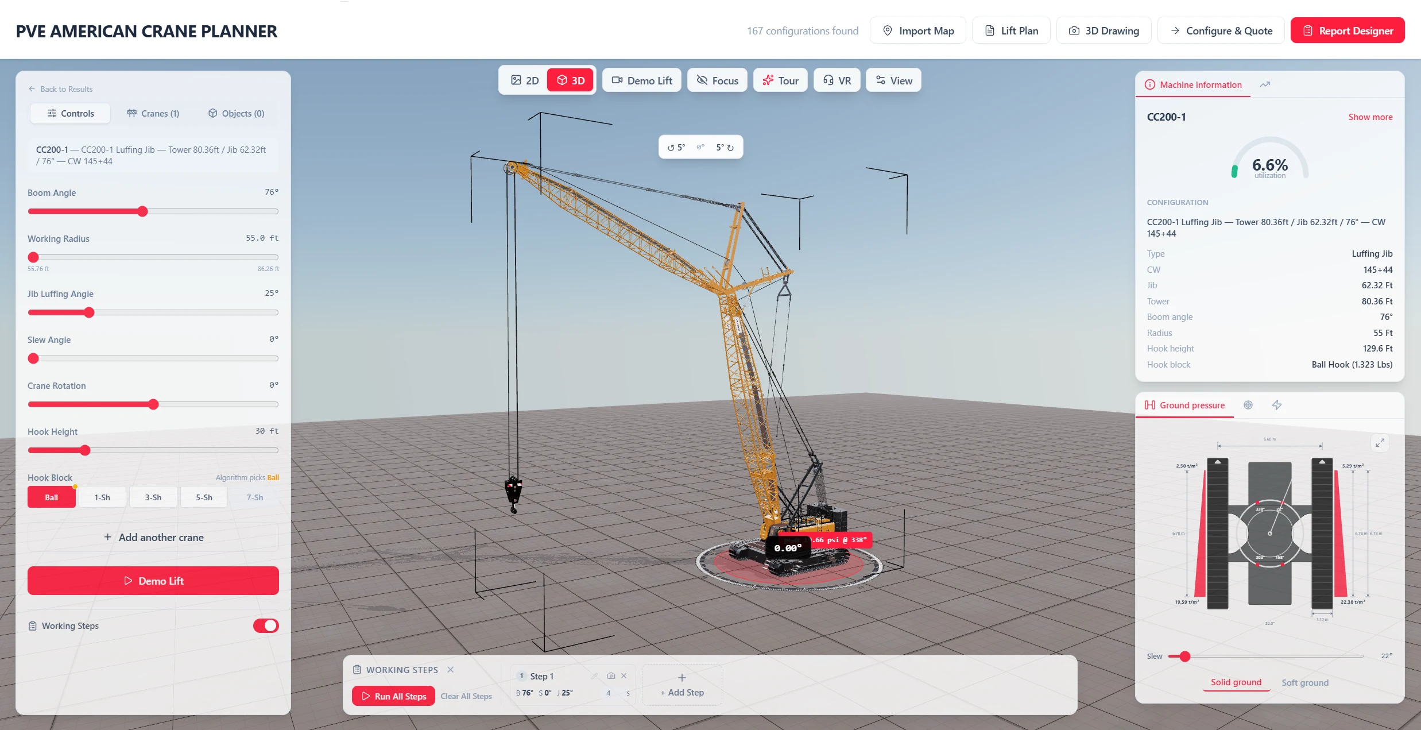This screenshot has width=1421, height=730.
Task: Open the trend chart tab icon
Action: [x=1265, y=84]
